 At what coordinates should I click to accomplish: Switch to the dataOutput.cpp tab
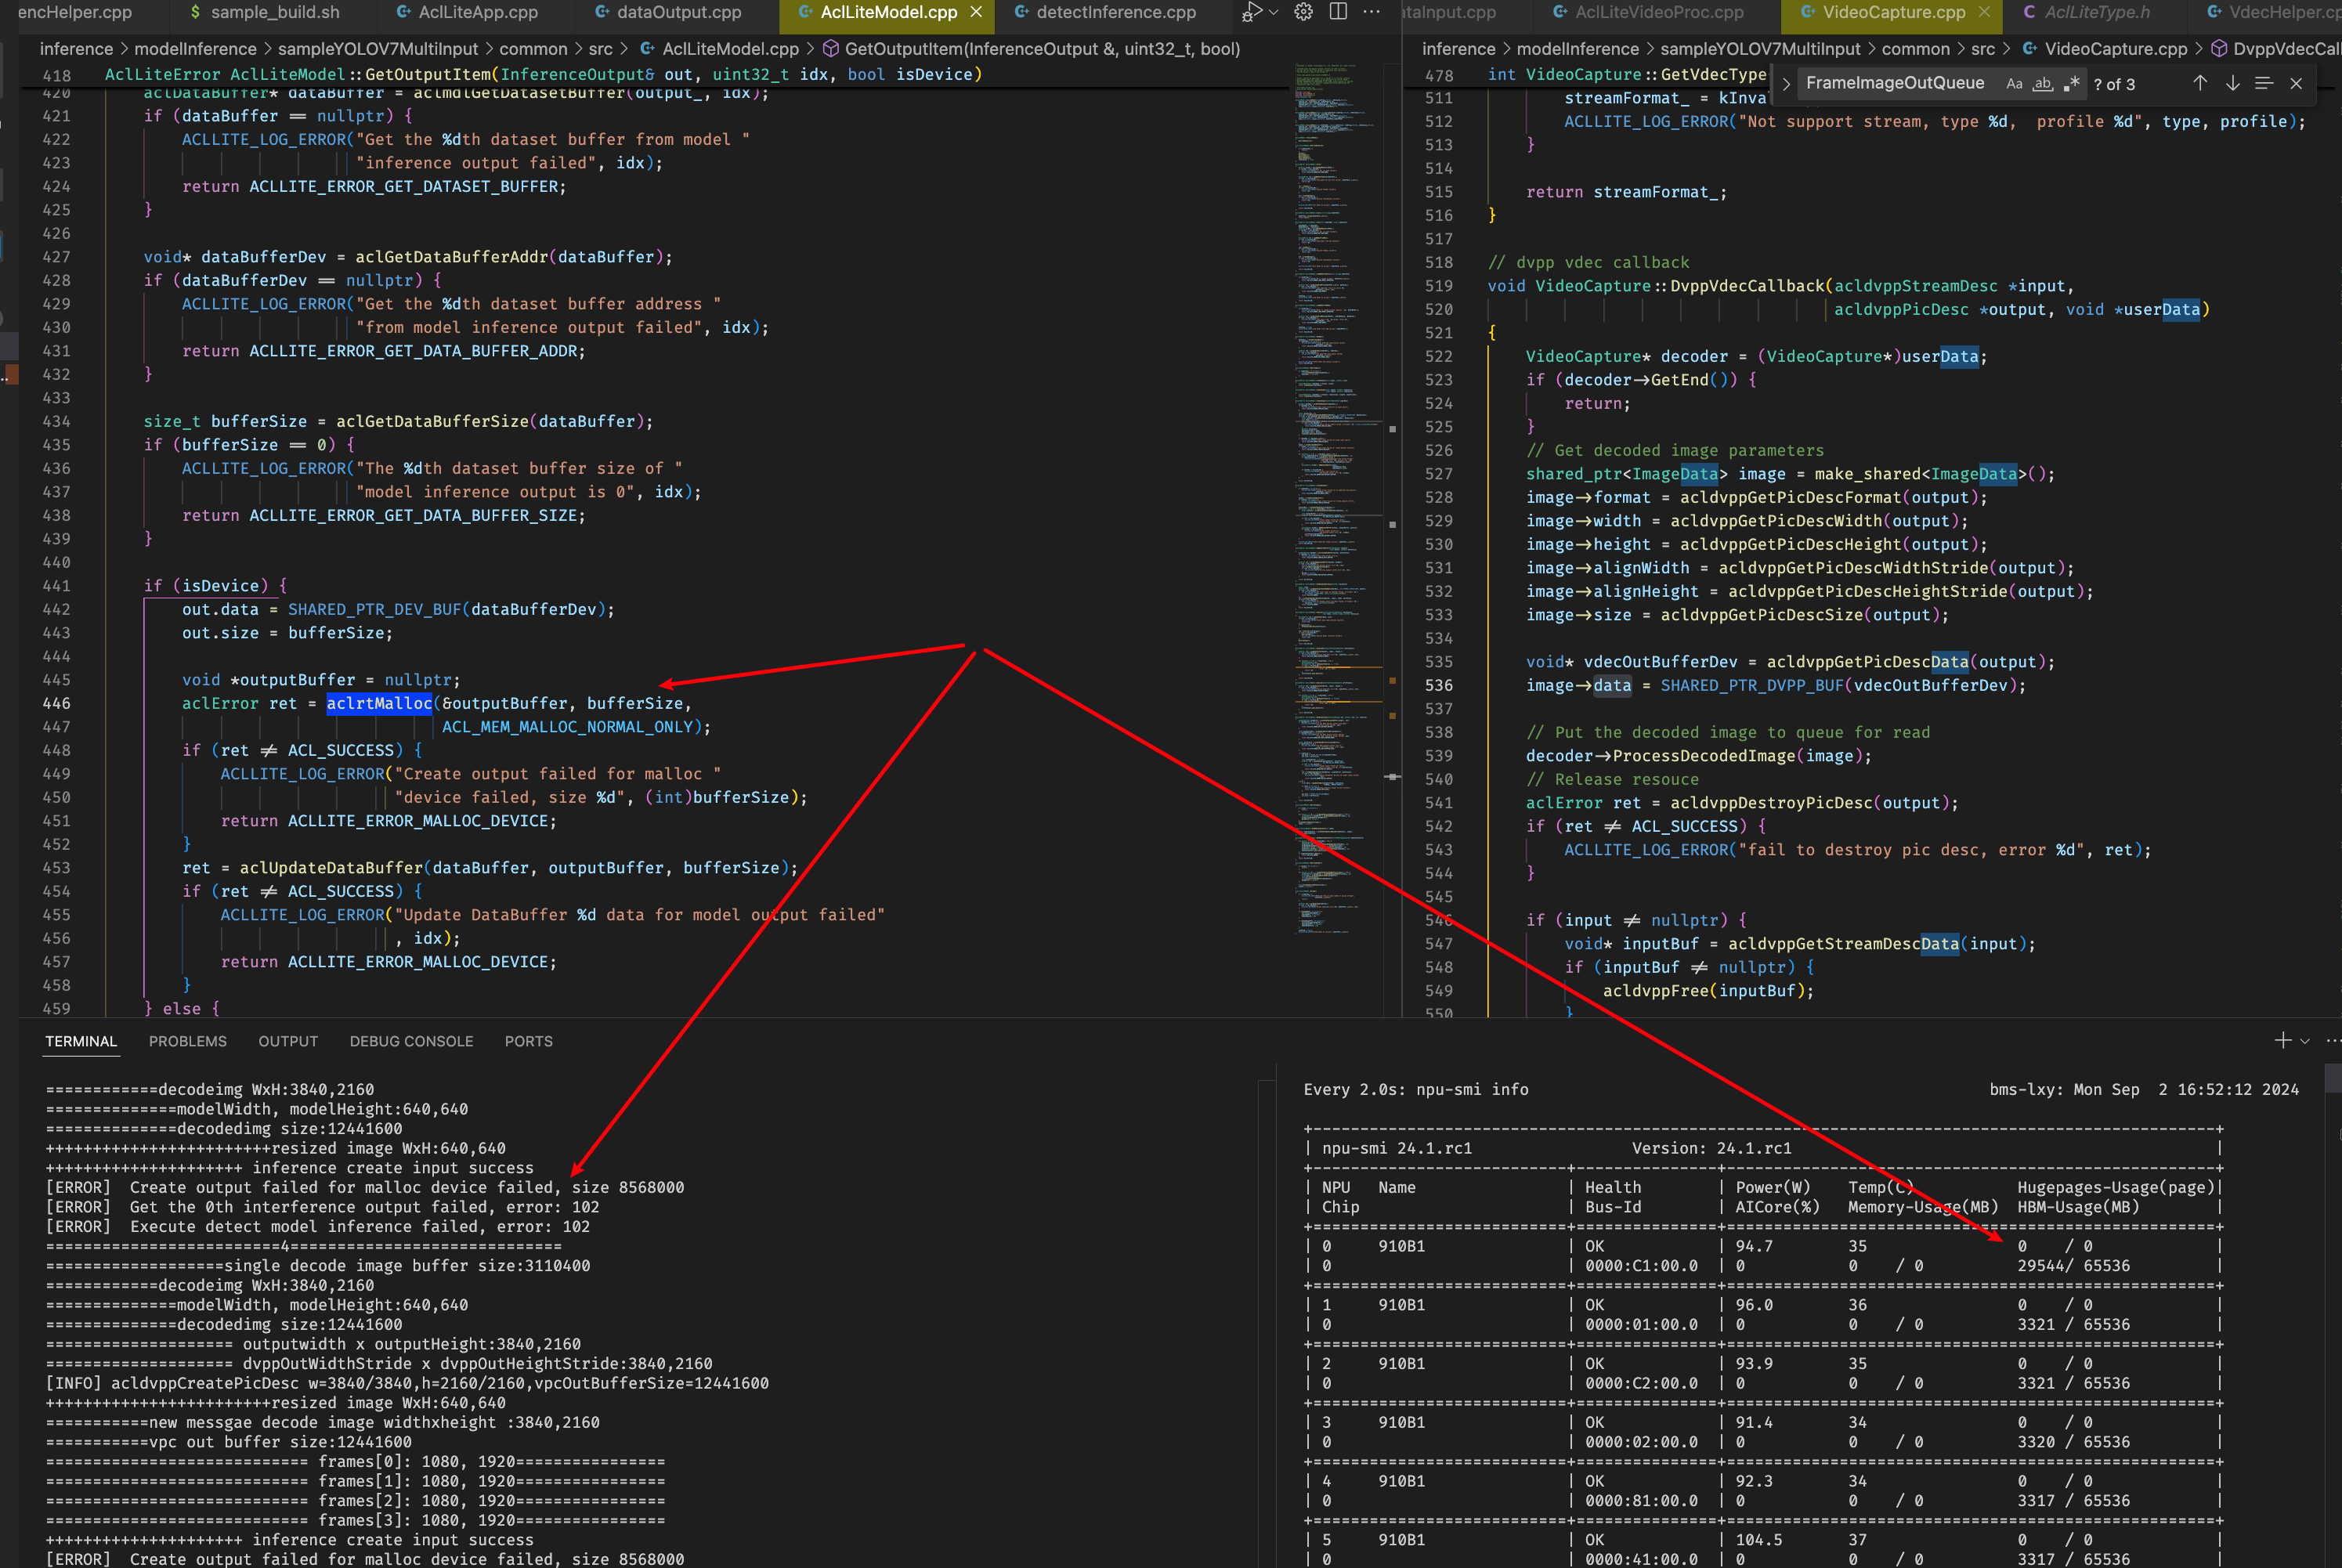click(668, 12)
